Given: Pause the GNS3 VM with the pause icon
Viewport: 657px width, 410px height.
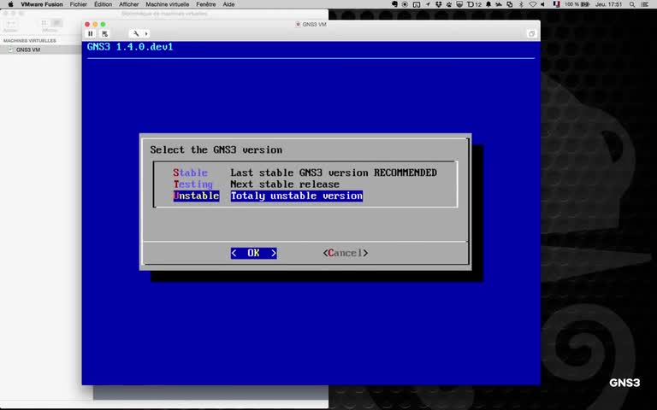Looking at the screenshot, I should [91, 33].
